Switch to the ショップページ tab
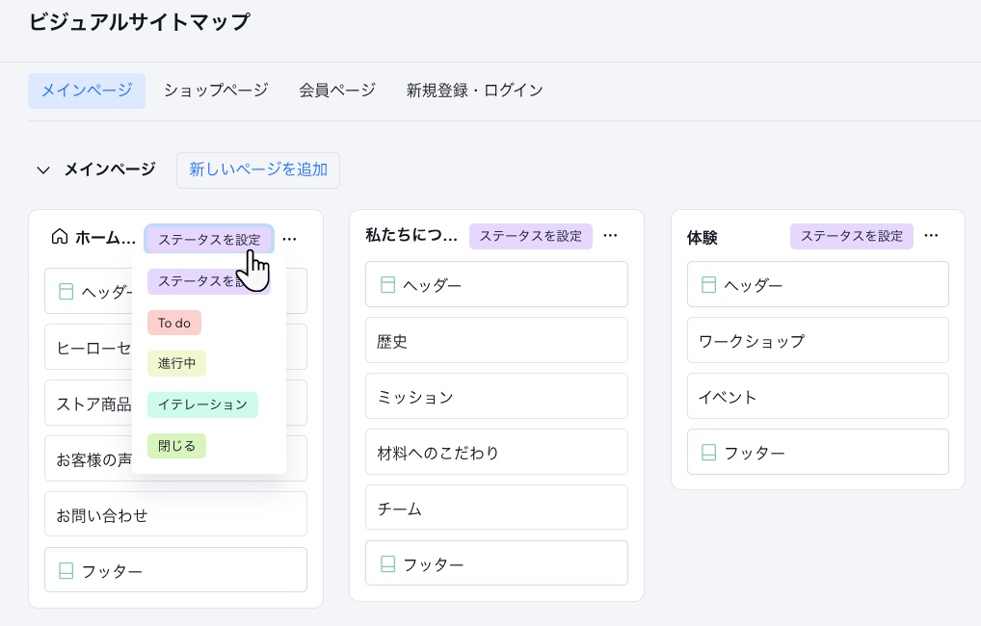This screenshot has height=626, width=981. (215, 90)
